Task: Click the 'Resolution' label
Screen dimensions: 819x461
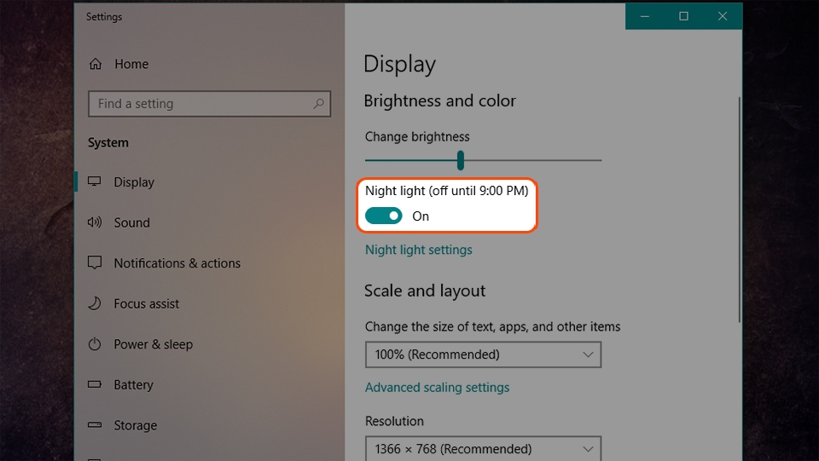Action: [x=394, y=421]
